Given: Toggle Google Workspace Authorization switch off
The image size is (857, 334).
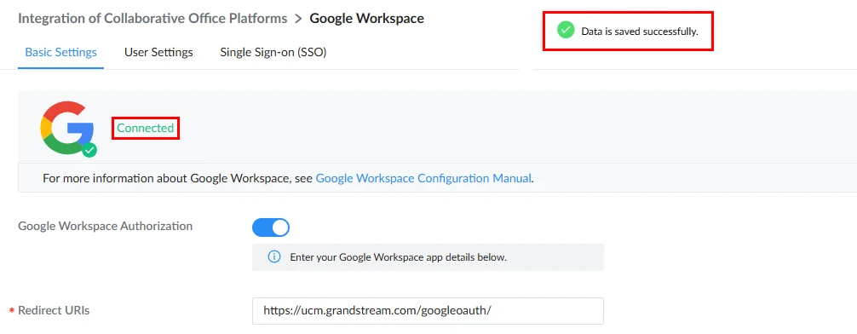Looking at the screenshot, I should click(271, 227).
